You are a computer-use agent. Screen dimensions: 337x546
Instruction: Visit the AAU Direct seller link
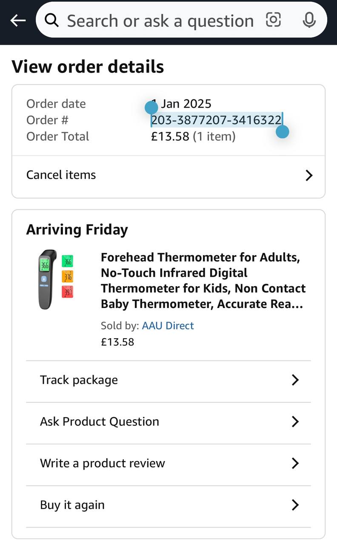pyautogui.click(x=168, y=325)
